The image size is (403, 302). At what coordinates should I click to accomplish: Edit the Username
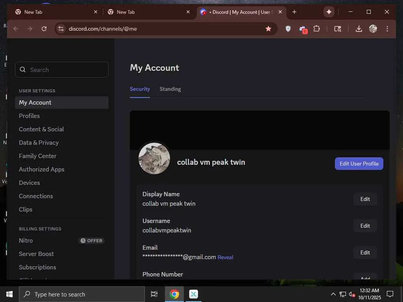(x=365, y=226)
